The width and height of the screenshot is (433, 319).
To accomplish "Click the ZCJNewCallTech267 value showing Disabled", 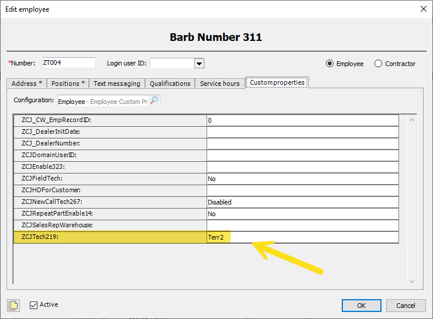I will pos(303,202).
